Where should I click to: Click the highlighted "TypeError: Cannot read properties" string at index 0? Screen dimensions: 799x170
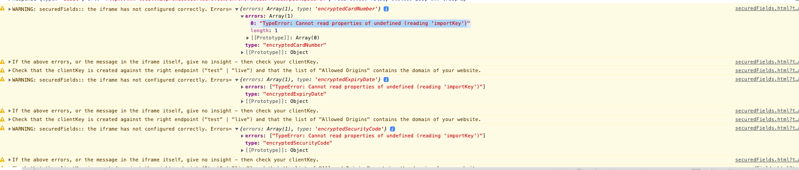tap(365, 24)
